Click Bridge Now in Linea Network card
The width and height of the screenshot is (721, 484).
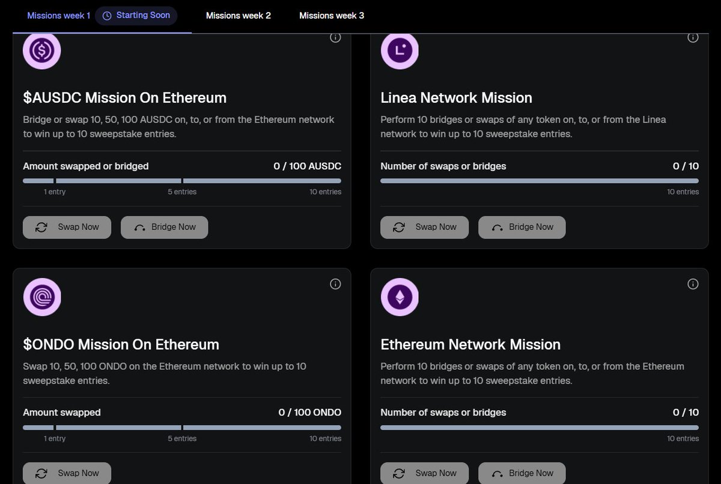[522, 227]
